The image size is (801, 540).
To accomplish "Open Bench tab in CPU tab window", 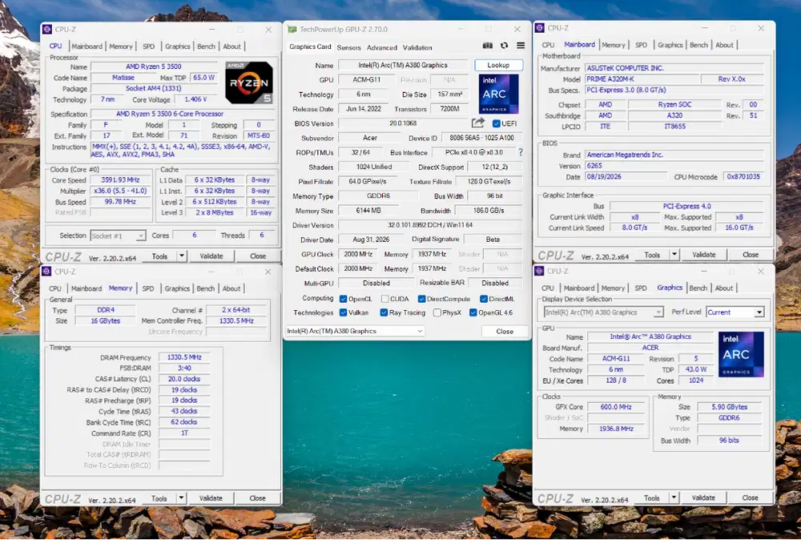I will (x=207, y=46).
